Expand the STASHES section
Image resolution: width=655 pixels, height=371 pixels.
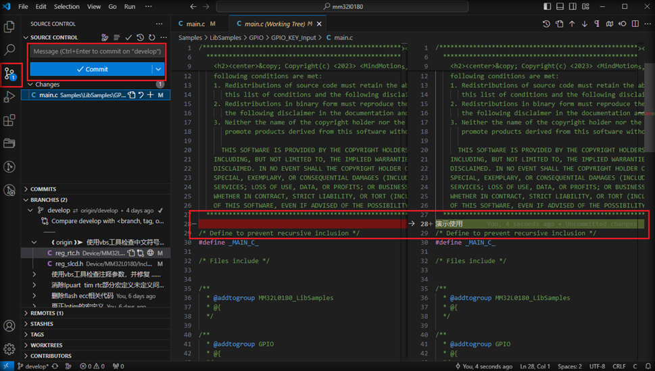[42, 324]
